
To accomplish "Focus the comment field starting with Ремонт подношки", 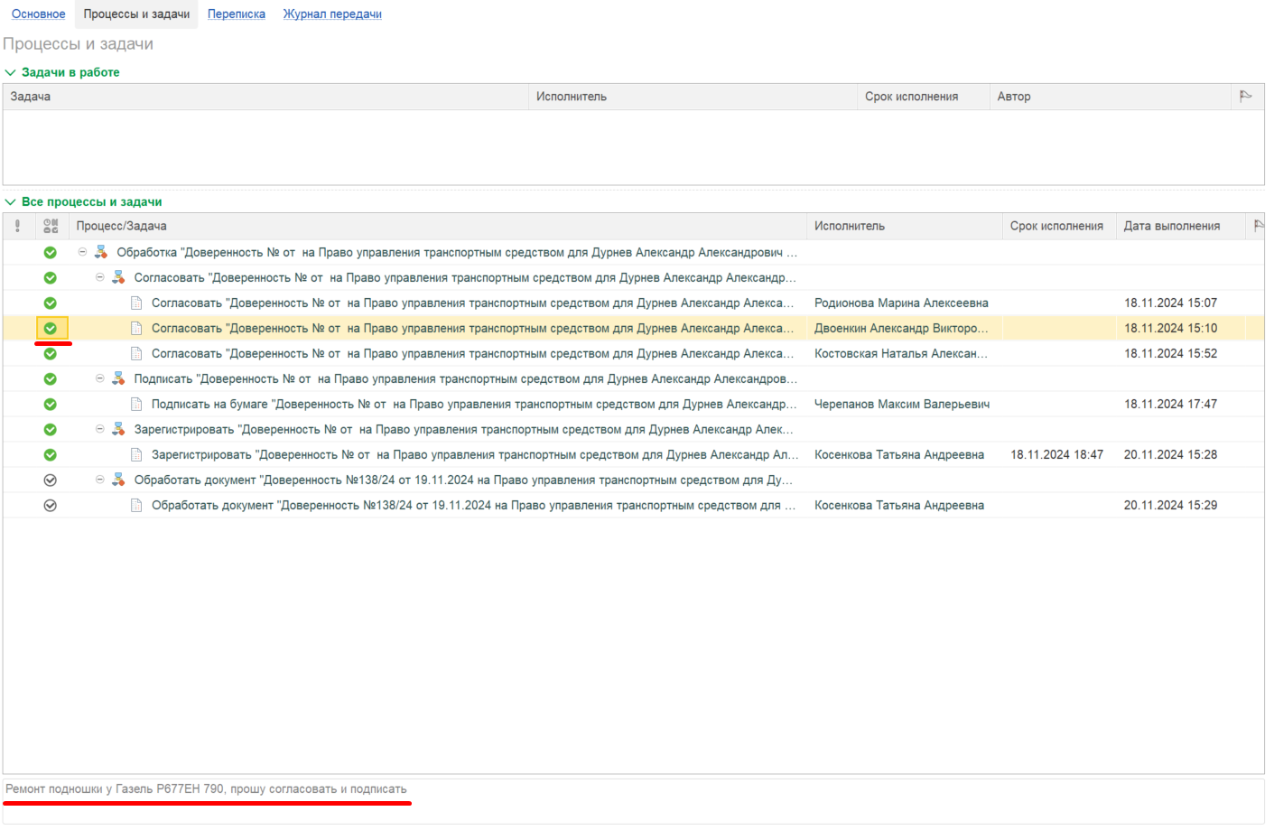I will (634, 800).
